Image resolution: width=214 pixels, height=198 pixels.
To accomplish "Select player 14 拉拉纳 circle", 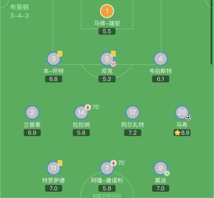I will (x=81, y=112).
